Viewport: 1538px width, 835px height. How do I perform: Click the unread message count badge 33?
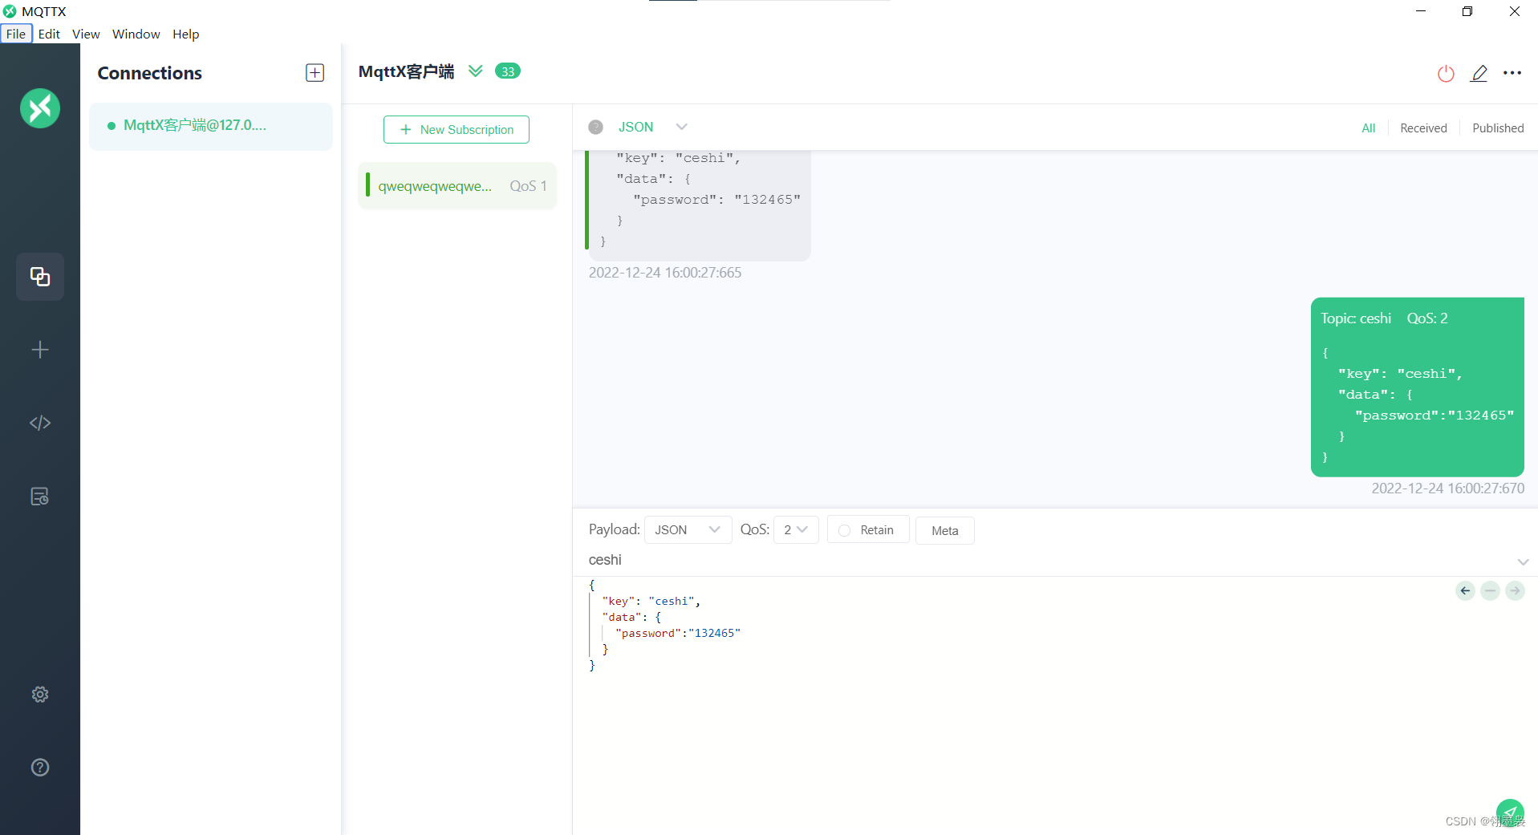pos(508,71)
